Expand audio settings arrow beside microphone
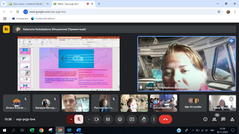The image size is (239, 134). point(71,119)
